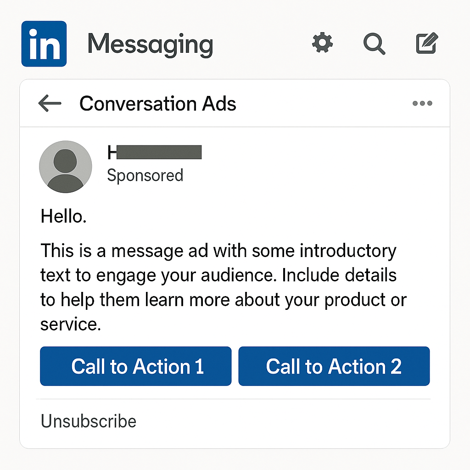This screenshot has width=470, height=470.
Task: Click the LinkedIn logo
Action: click(44, 44)
